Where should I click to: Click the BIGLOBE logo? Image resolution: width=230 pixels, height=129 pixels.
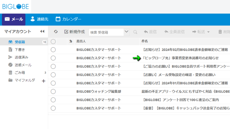click(x=16, y=7)
